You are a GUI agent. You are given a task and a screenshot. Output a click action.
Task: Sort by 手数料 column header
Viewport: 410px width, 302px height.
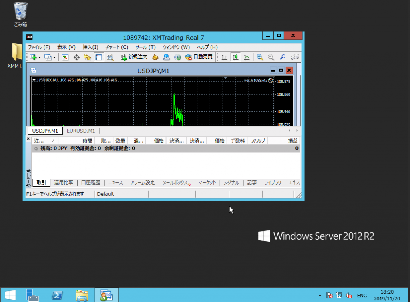(237, 141)
